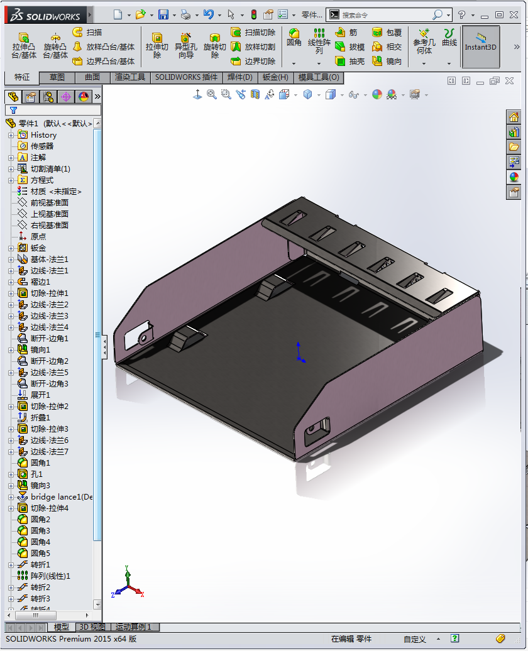Click the 相交 intersect tool
The width and height of the screenshot is (528, 651).
pos(387,47)
